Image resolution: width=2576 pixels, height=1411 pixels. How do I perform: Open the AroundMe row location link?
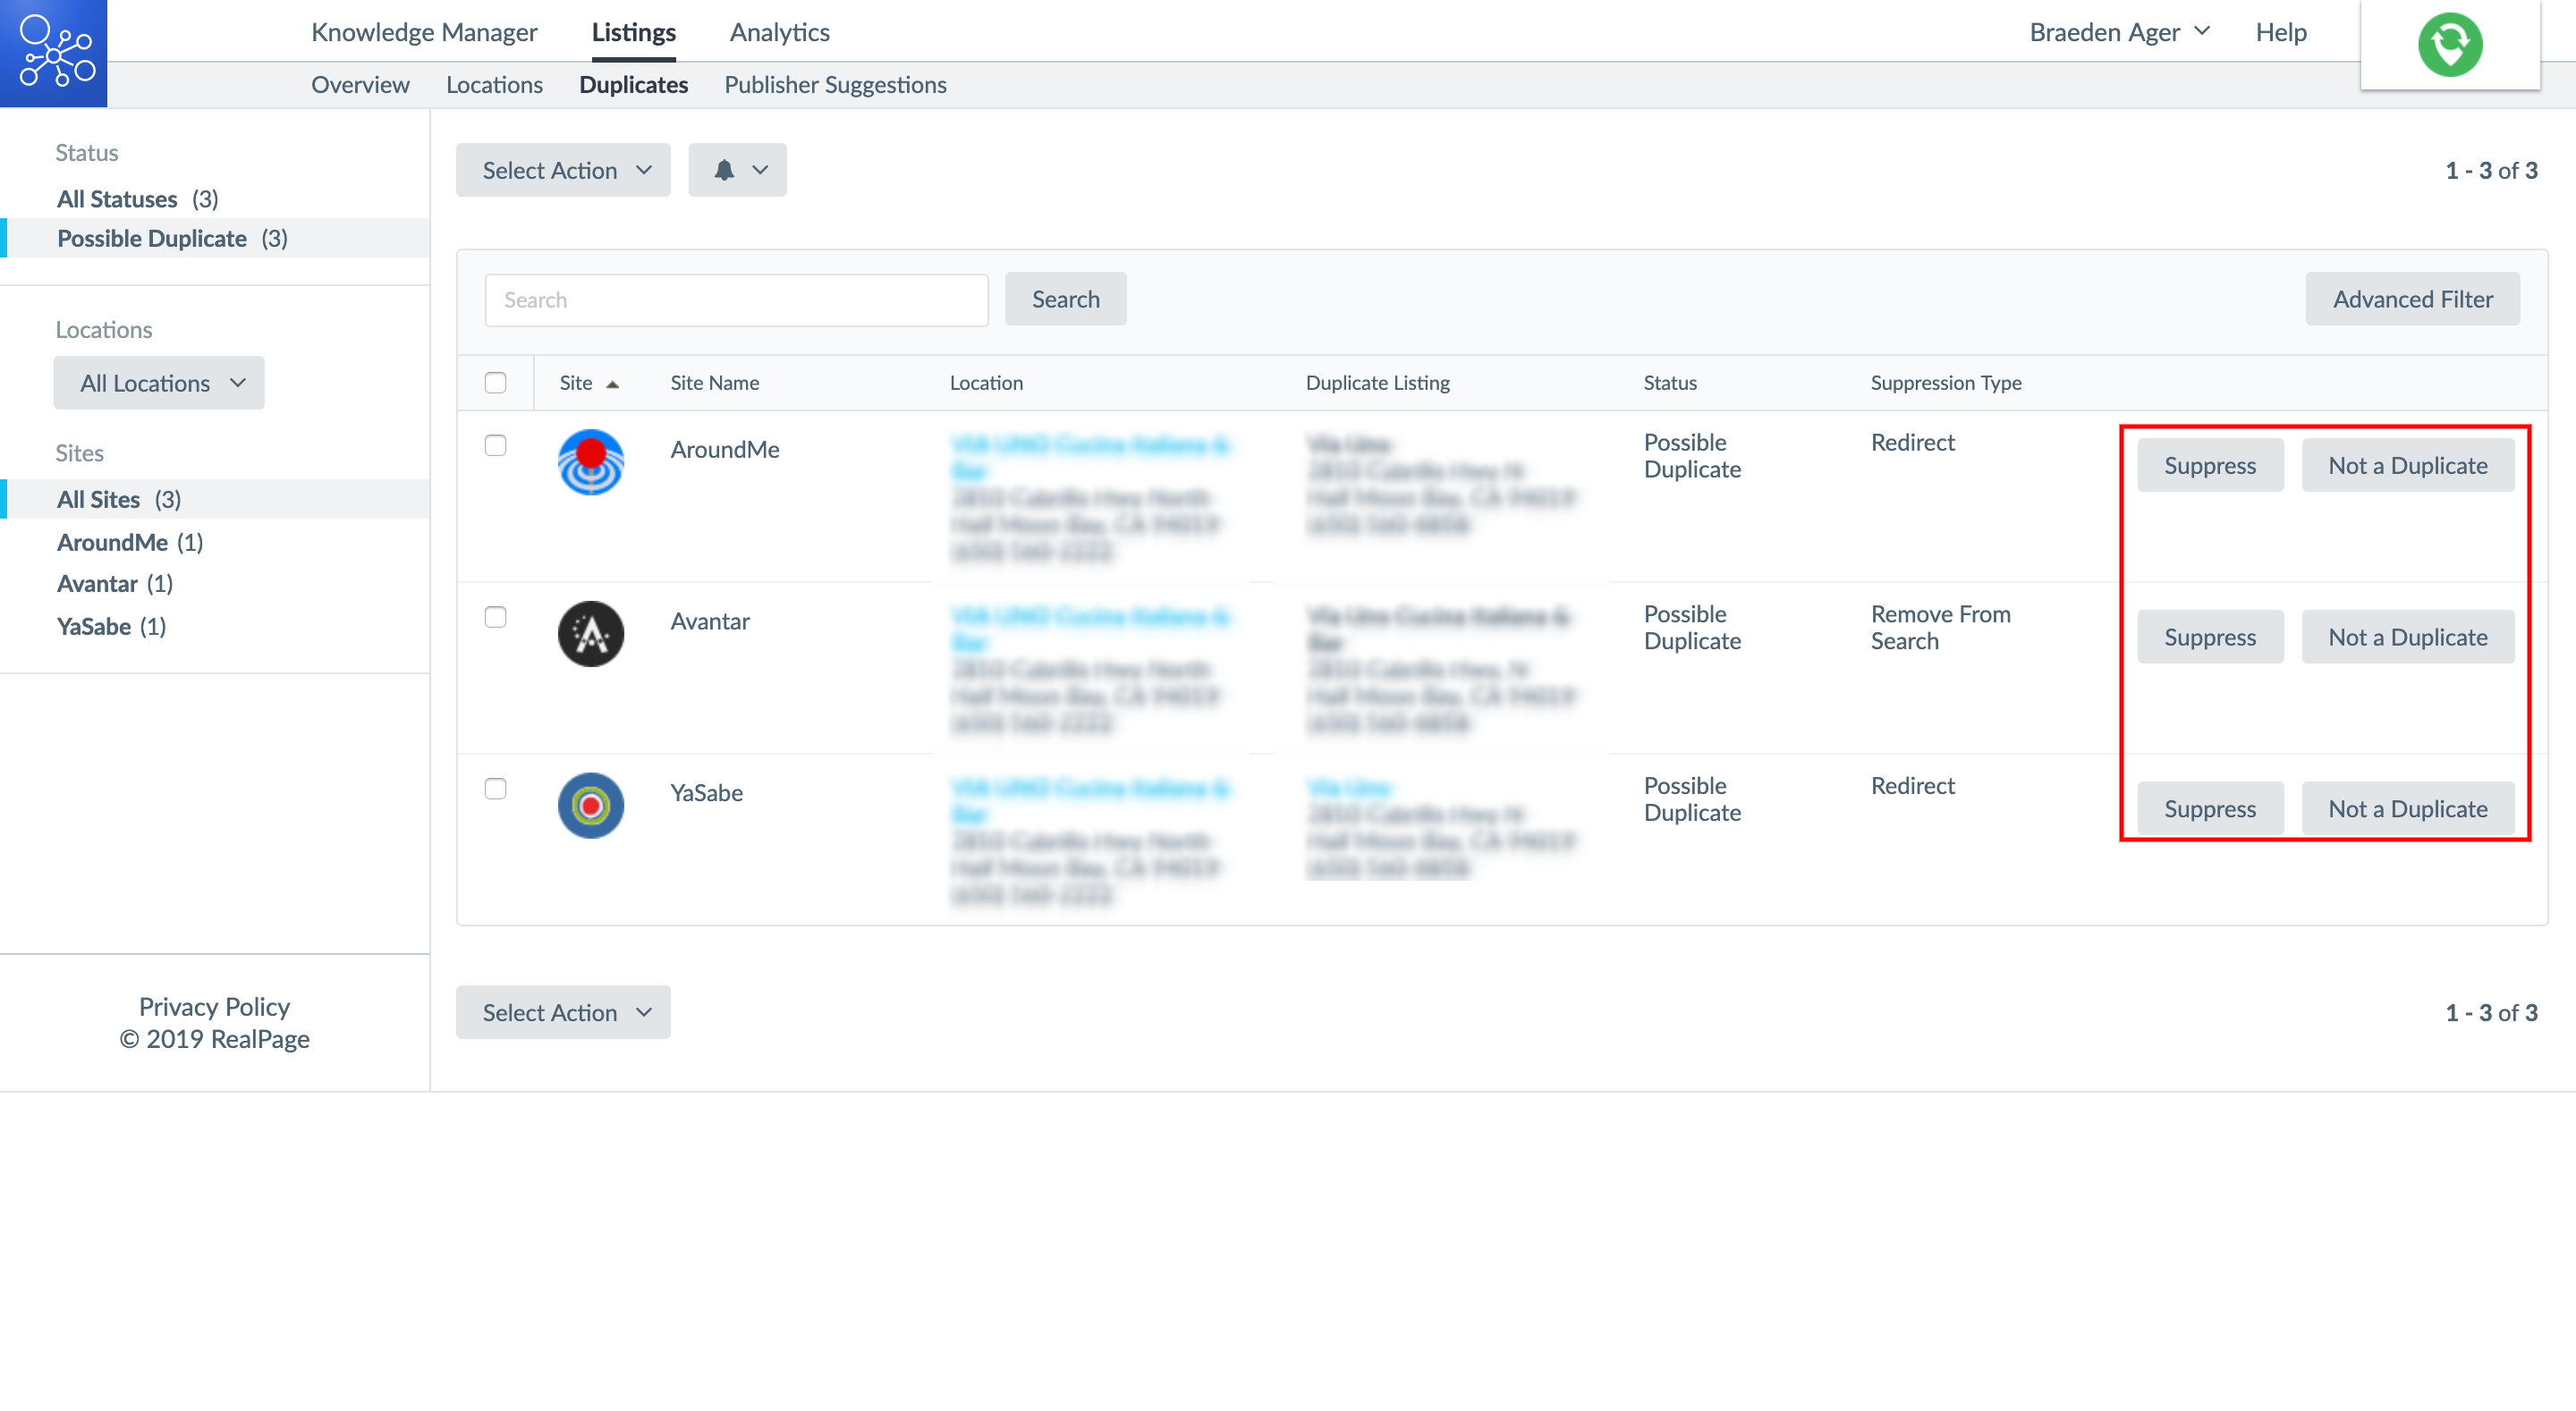tap(1090, 457)
